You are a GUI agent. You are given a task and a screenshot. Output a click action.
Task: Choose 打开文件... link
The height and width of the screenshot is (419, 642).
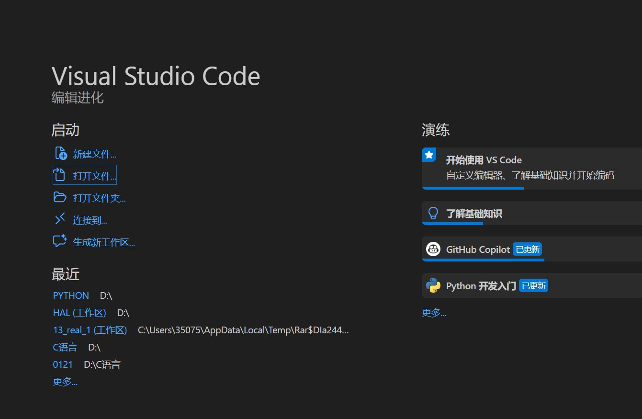click(x=95, y=176)
